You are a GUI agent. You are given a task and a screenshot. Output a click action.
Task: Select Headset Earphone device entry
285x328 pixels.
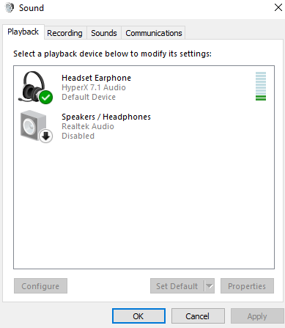click(144, 87)
